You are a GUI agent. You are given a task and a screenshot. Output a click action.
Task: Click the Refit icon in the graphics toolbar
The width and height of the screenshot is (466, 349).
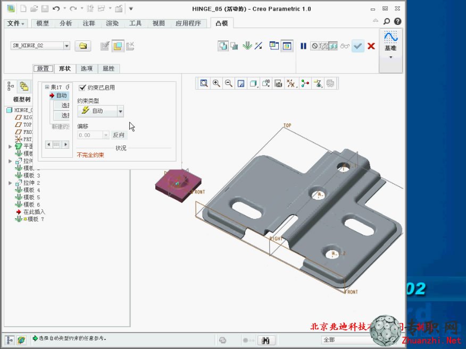click(204, 83)
